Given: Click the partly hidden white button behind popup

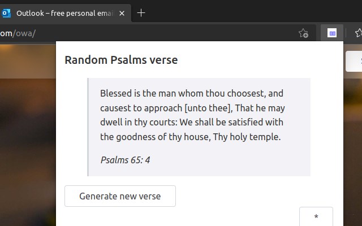Looking at the screenshot, I should pos(353,61).
